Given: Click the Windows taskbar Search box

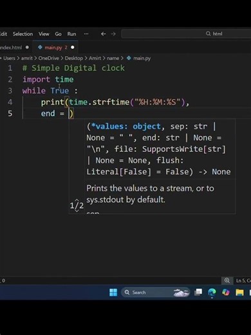Looking at the screenshot, I should (156, 292).
